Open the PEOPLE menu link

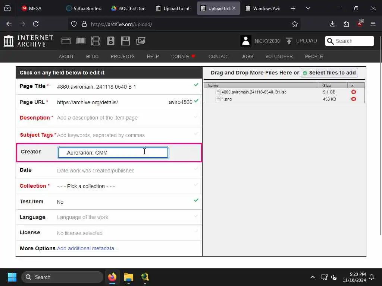[314, 57]
